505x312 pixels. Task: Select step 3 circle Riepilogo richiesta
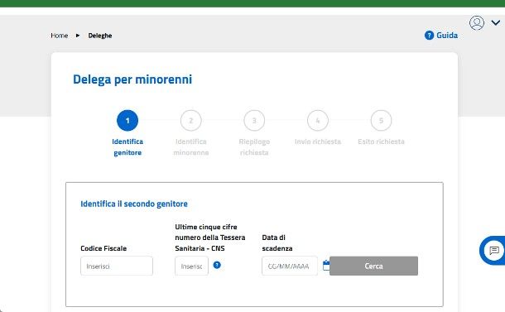[x=254, y=121]
